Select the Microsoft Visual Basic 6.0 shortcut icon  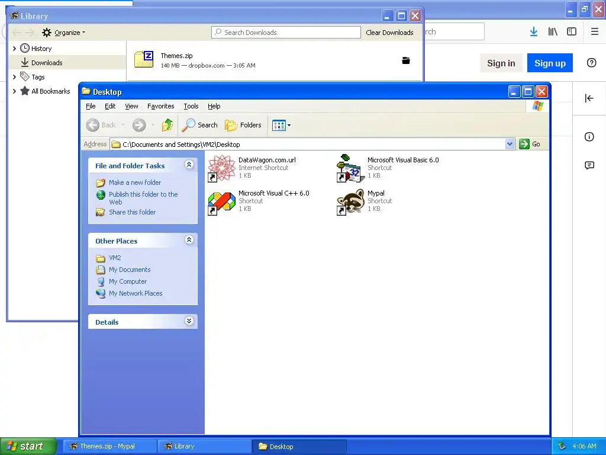350,168
